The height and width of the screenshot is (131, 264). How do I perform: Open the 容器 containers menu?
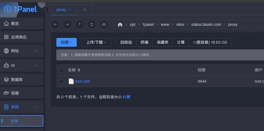(x=22, y=93)
